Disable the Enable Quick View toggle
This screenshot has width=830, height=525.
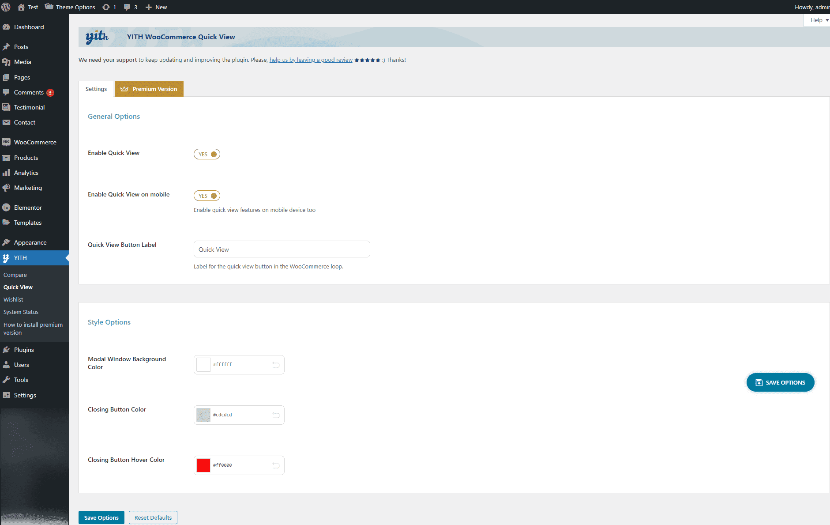[207, 154]
